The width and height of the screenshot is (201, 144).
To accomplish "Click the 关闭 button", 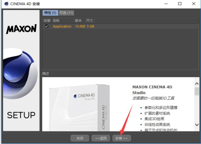I will 80,138.
